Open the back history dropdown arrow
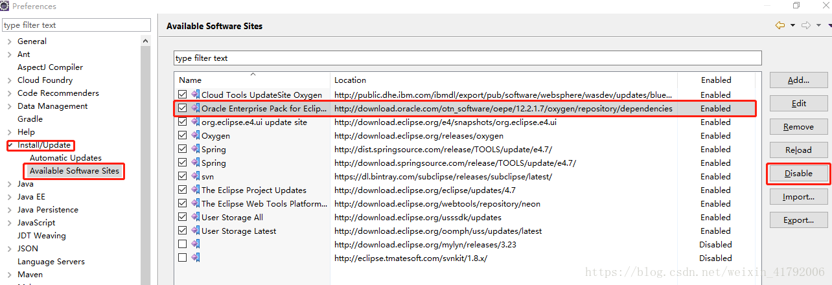The image size is (832, 285). 792,25
